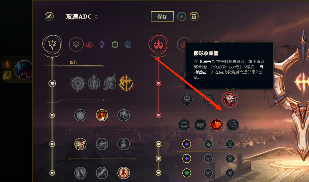Select the Eyeball Collection rune with red eye
This screenshot has height=182, width=309.
tap(230, 99)
